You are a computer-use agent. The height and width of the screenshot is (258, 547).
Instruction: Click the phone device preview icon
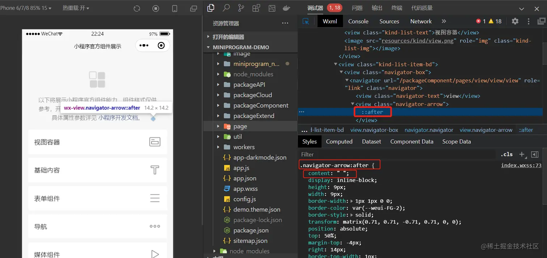point(175,8)
